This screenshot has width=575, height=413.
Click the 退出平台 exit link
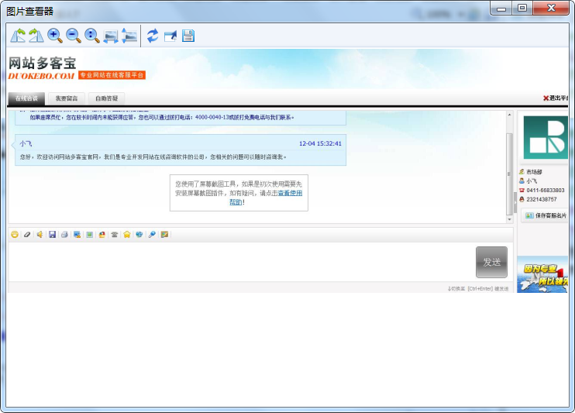tap(556, 98)
